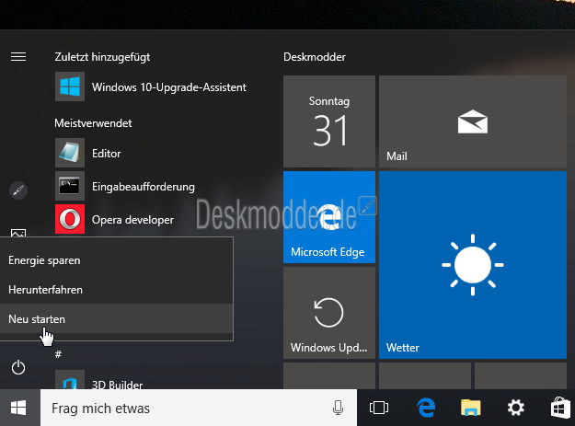Open the Microsoft Edge tile
Viewport: 575px width, 426px height.
[x=329, y=217]
